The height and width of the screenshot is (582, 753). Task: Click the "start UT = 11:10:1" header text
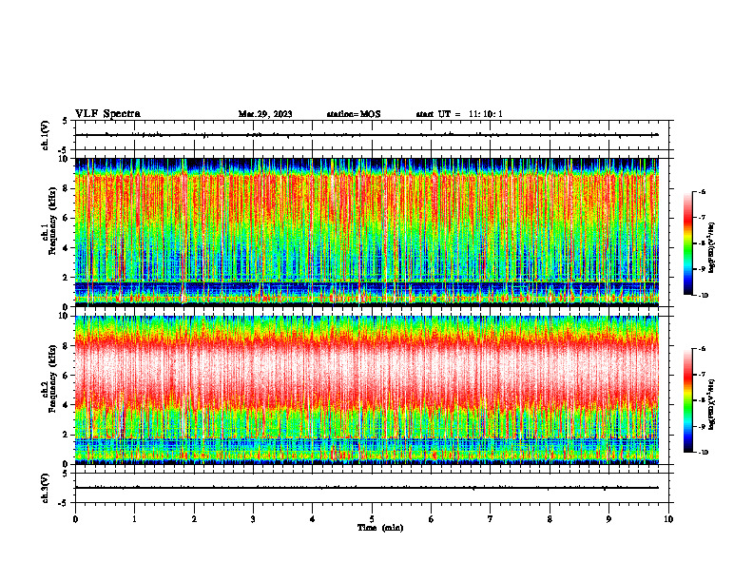tap(459, 114)
